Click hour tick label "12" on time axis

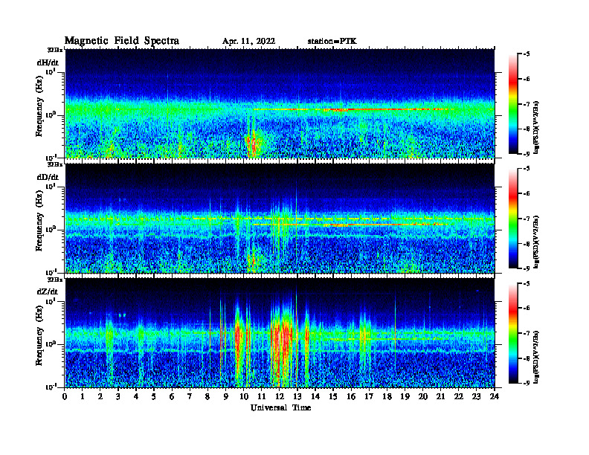(279, 397)
